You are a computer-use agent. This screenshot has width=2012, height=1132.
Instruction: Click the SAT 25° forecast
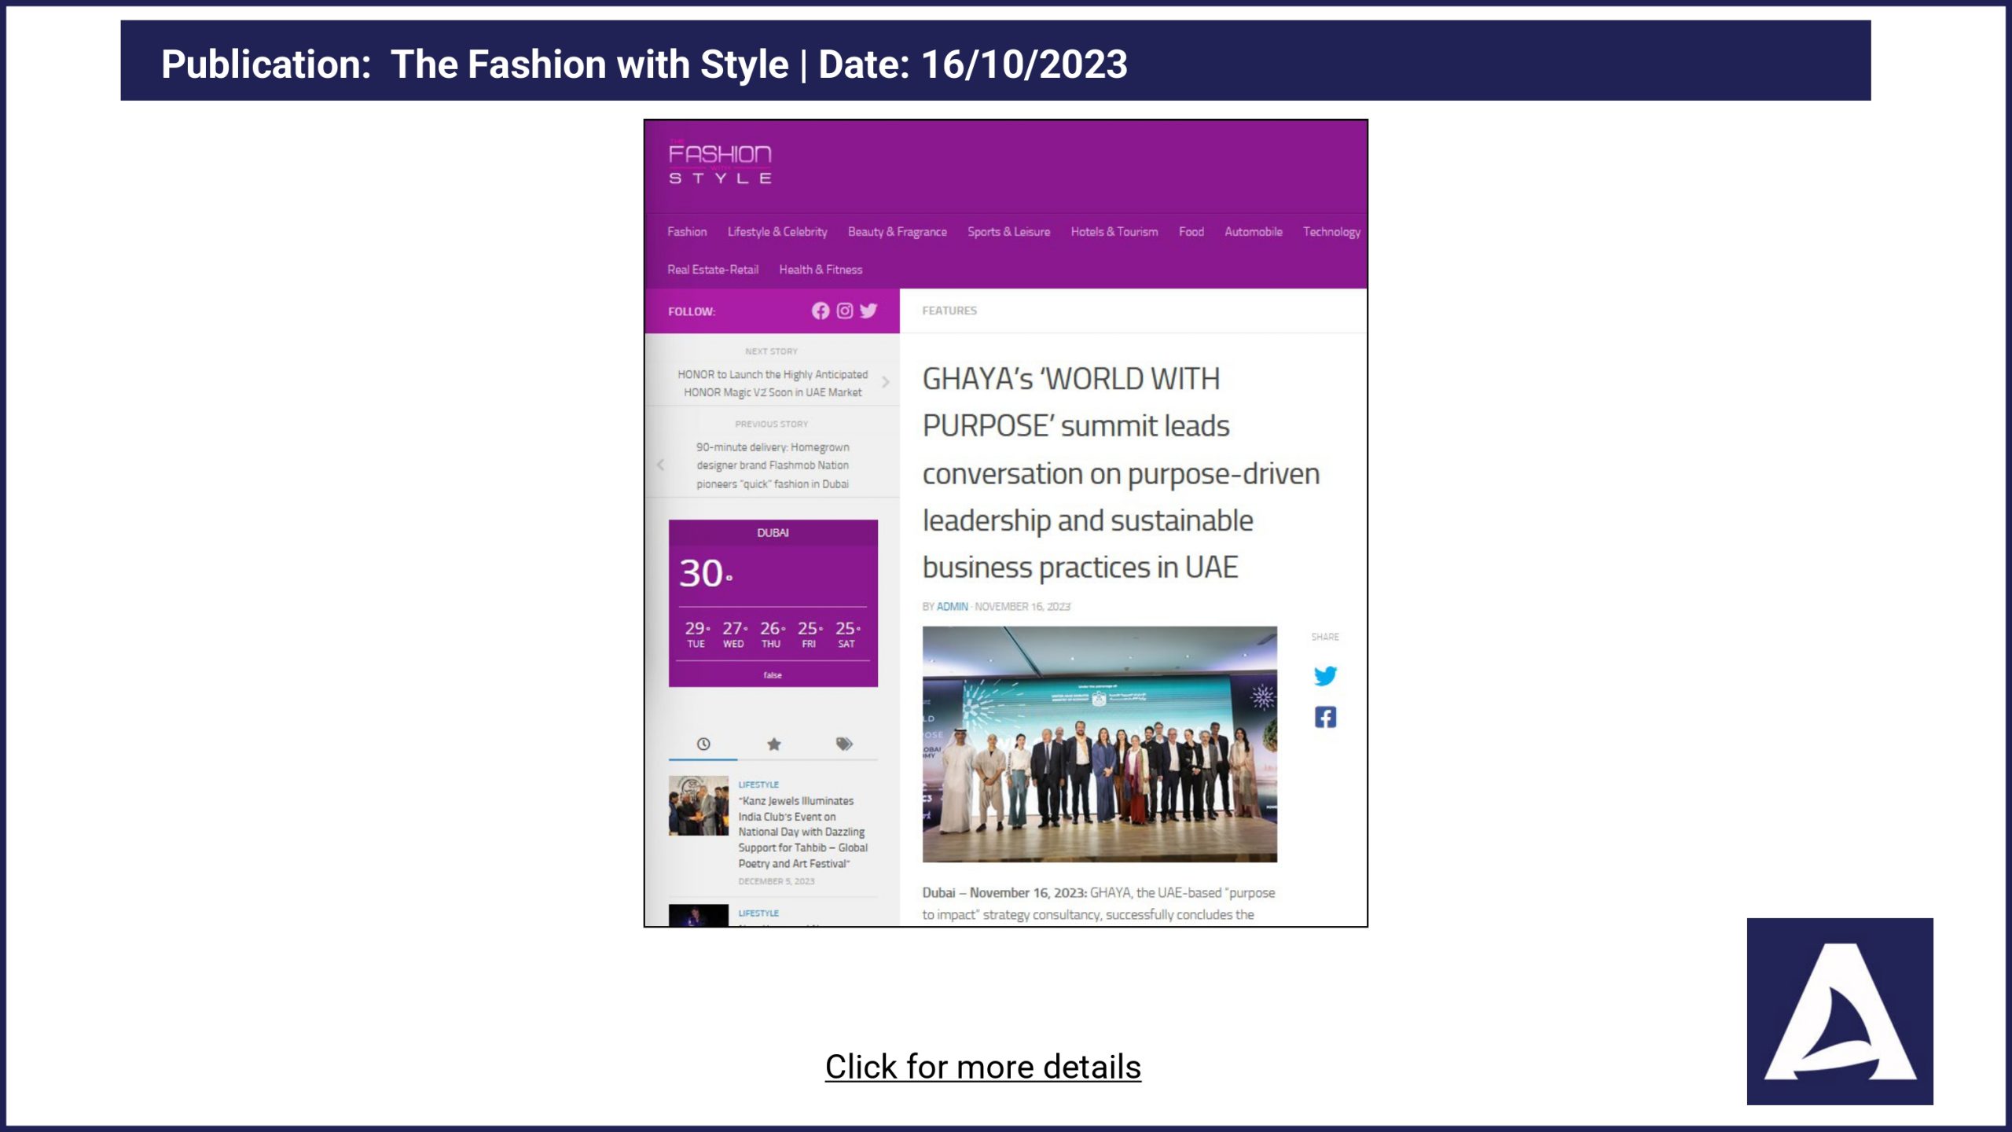tap(847, 634)
